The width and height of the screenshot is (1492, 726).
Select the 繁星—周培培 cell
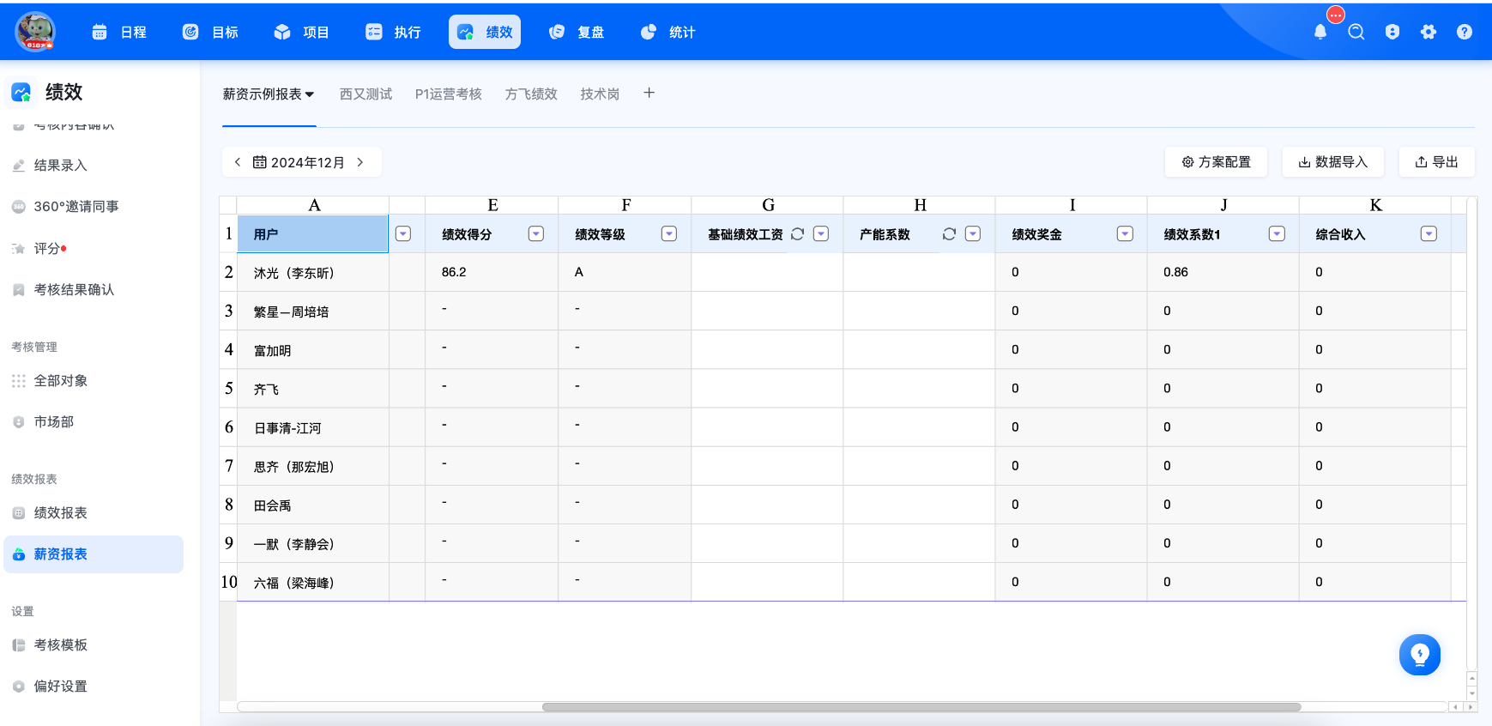coord(313,312)
